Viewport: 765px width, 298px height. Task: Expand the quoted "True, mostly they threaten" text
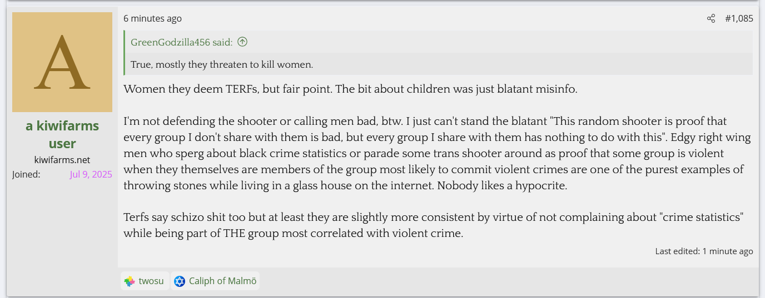(222, 65)
